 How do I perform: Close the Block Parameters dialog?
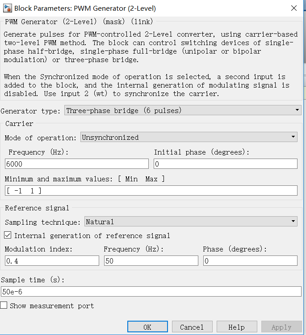tap(293, 8)
